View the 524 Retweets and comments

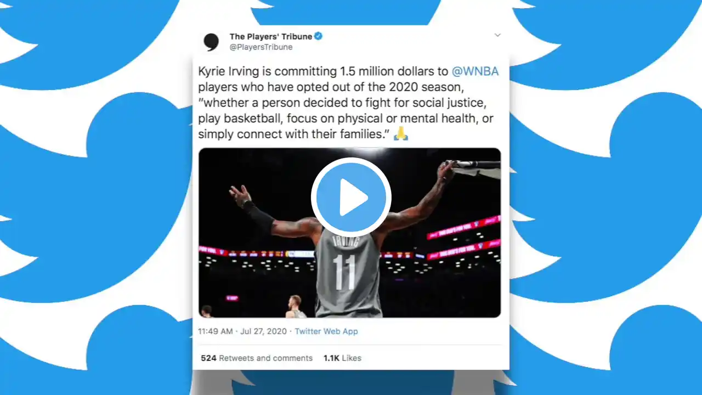pyautogui.click(x=257, y=358)
